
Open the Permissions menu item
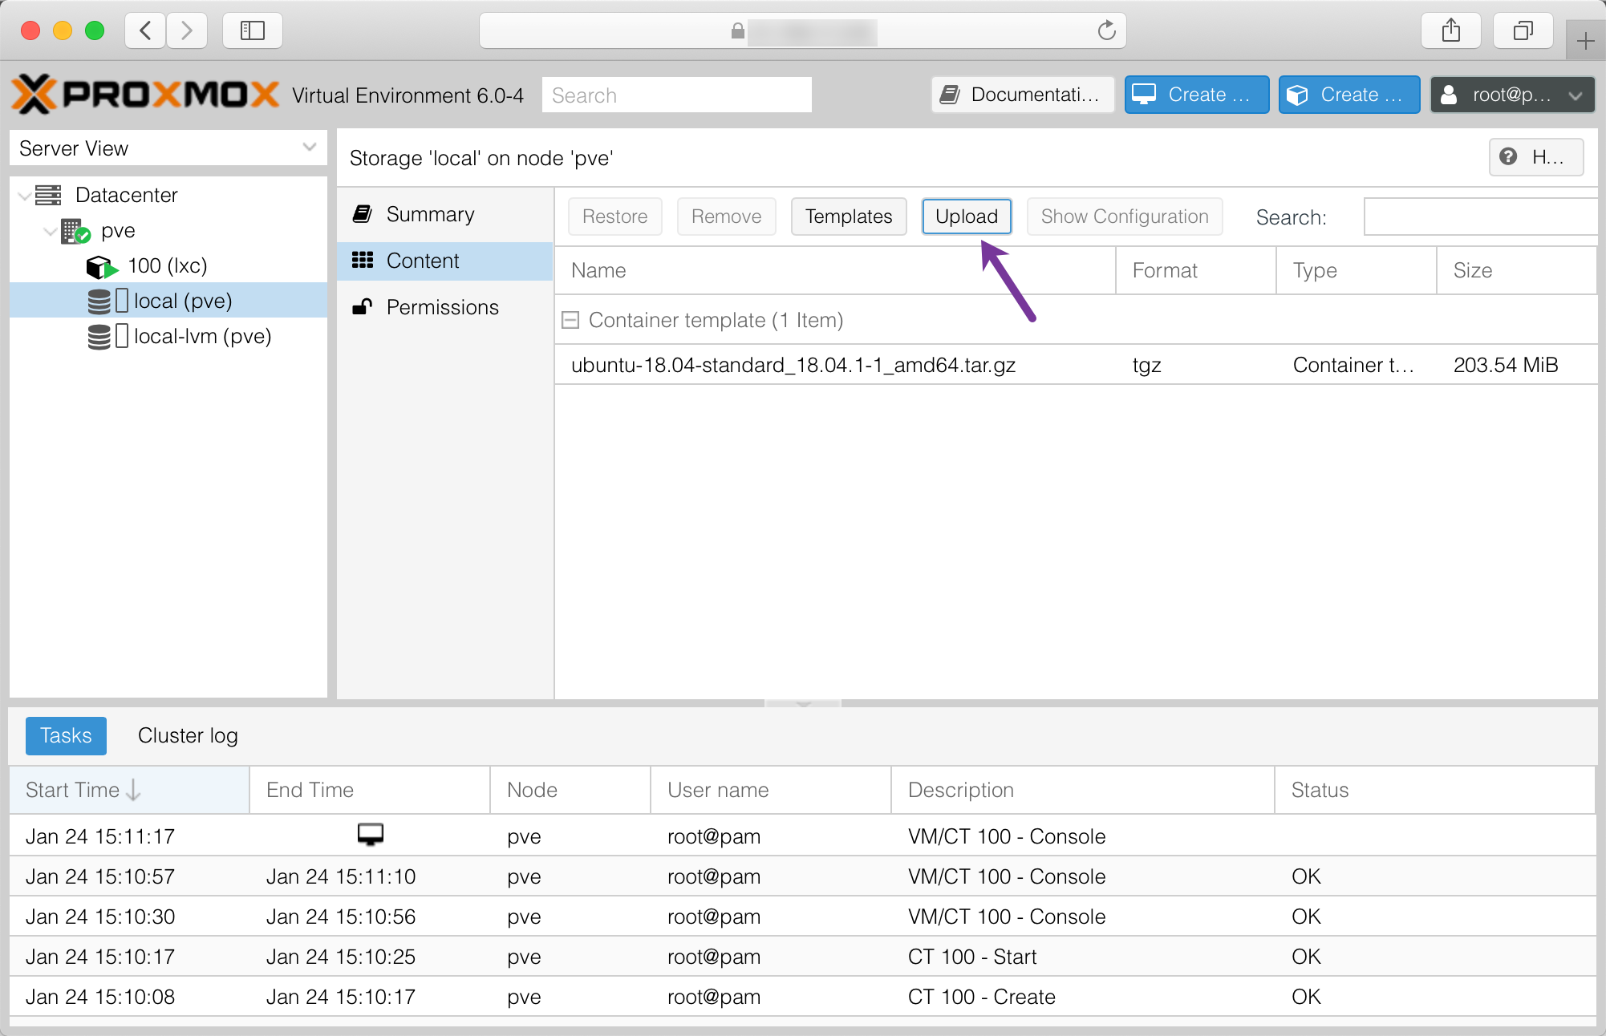442,307
